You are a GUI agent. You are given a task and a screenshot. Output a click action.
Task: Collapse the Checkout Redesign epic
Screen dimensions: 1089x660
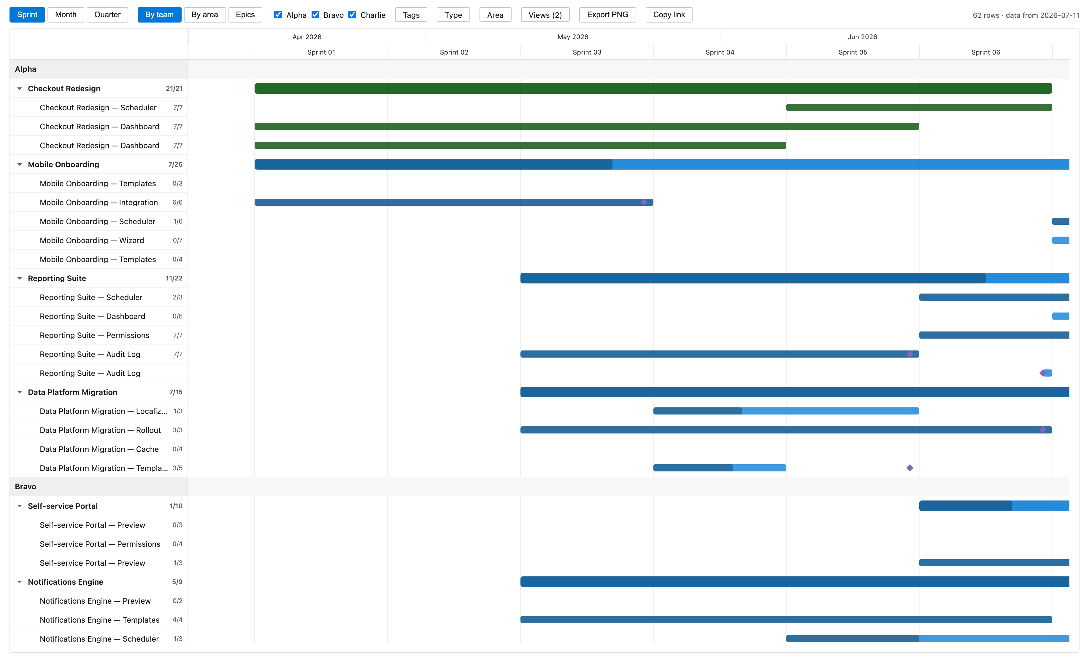(x=20, y=88)
